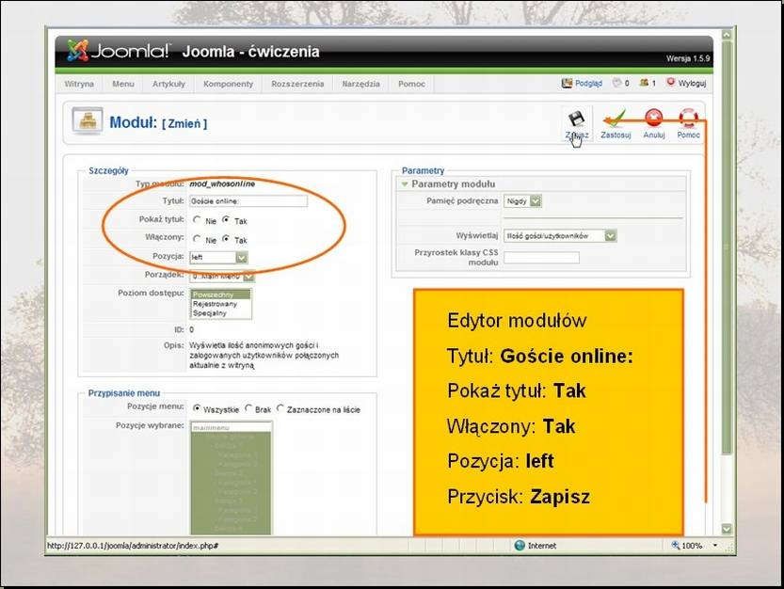This screenshot has width=784, height=589.
Task: Choose Brak for Pozycje menu
Action: pos(248,408)
